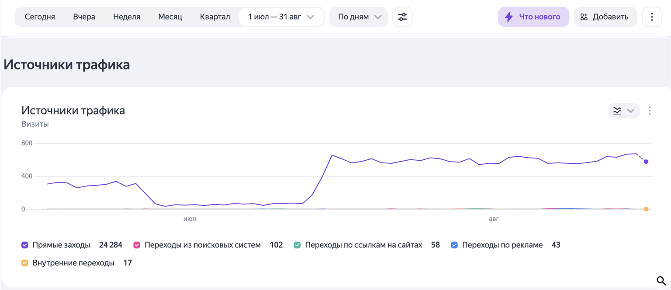Uncheck Переходы по рекламе checkbox
The image size is (671, 290).
(x=454, y=245)
